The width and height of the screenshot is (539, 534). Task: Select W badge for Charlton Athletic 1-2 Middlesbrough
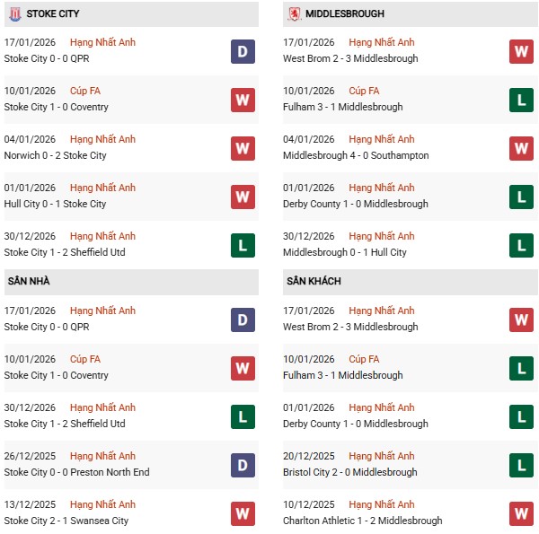click(521, 513)
